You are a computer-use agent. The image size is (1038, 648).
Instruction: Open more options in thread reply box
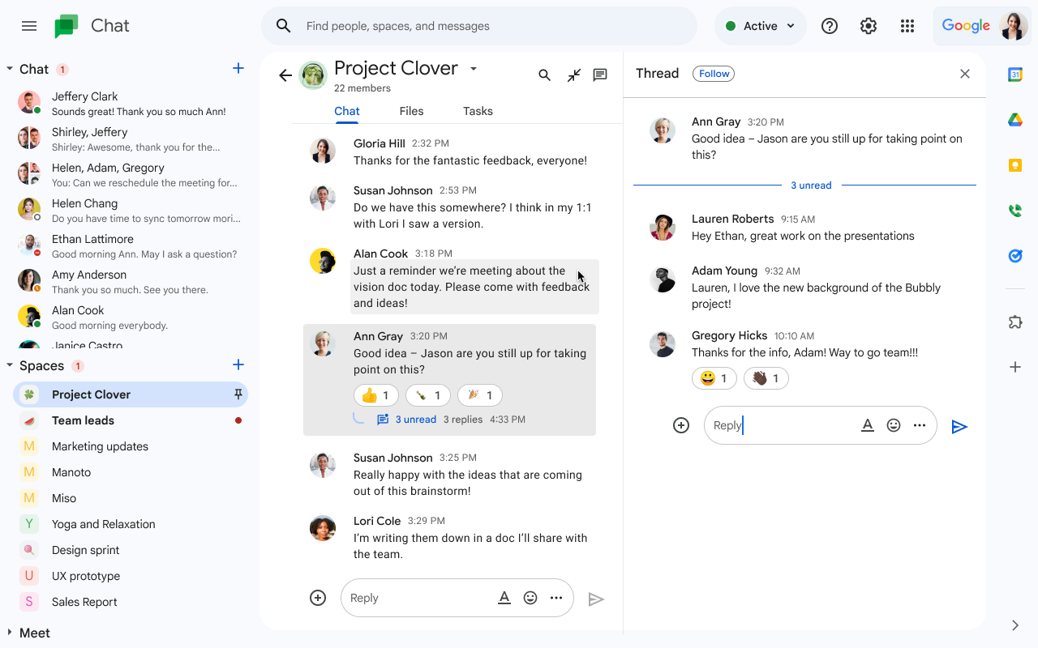(920, 425)
